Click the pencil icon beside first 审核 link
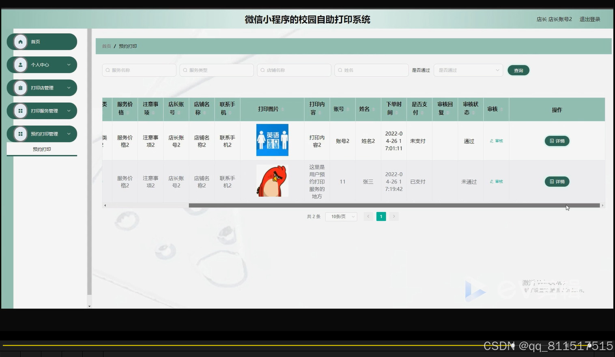The image size is (615, 357). [492, 141]
